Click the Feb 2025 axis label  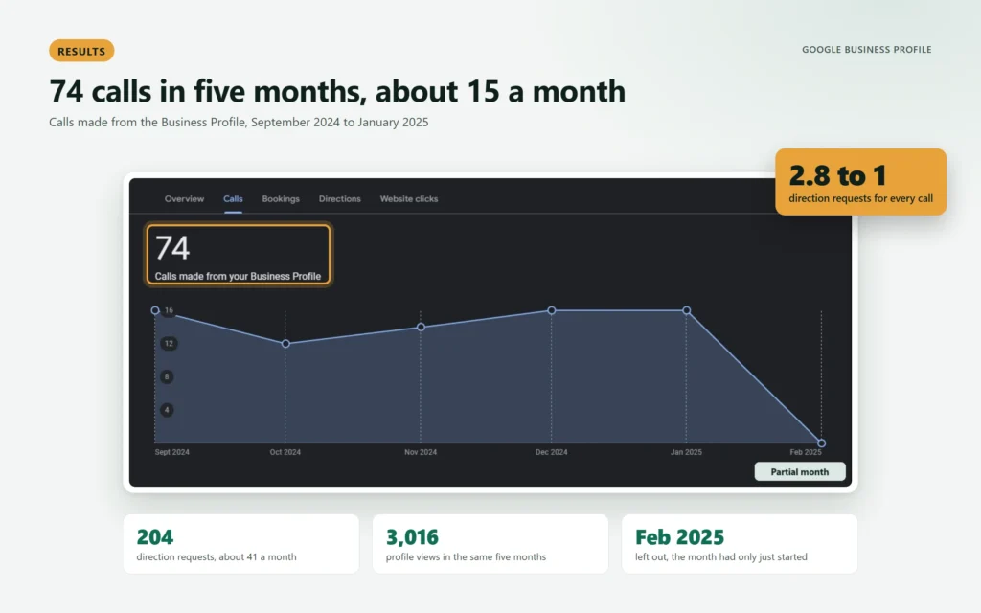pyautogui.click(x=805, y=452)
